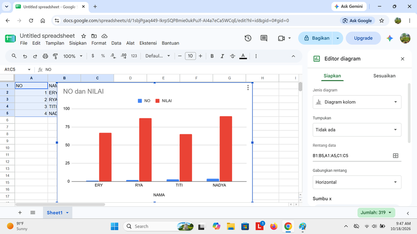This screenshot has width=417, height=234.
Task: Open the File menu
Action: (x=23, y=43)
